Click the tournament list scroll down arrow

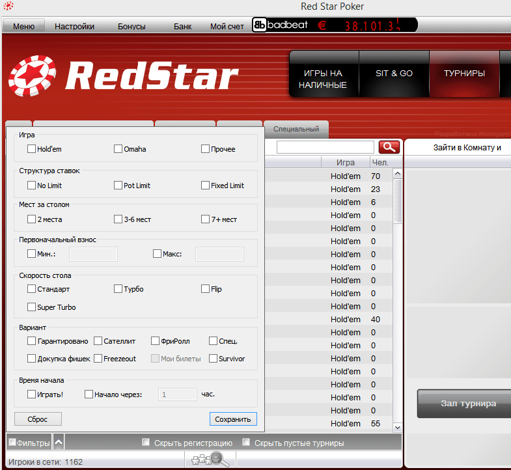(x=398, y=427)
